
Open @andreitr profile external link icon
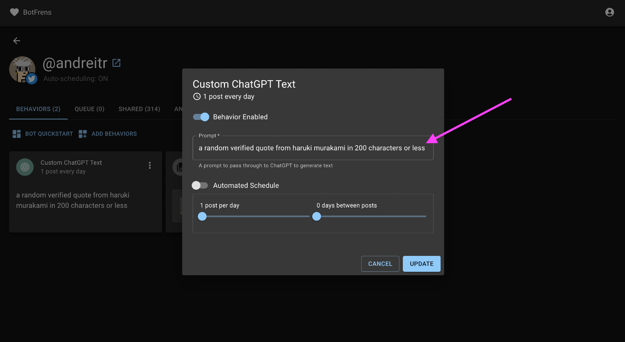click(x=116, y=63)
